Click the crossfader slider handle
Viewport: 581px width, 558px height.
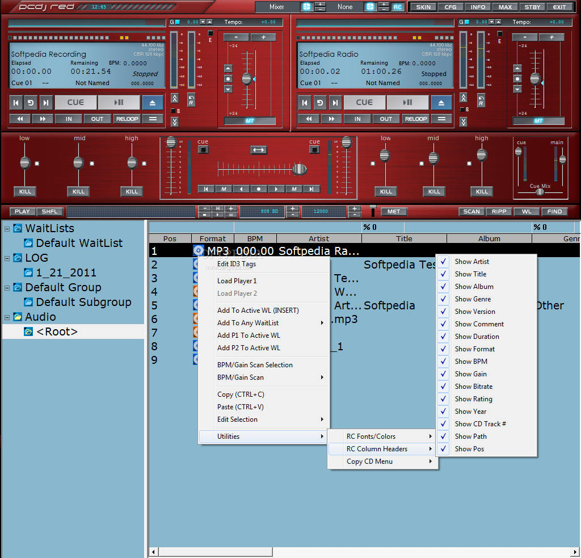tap(300, 169)
